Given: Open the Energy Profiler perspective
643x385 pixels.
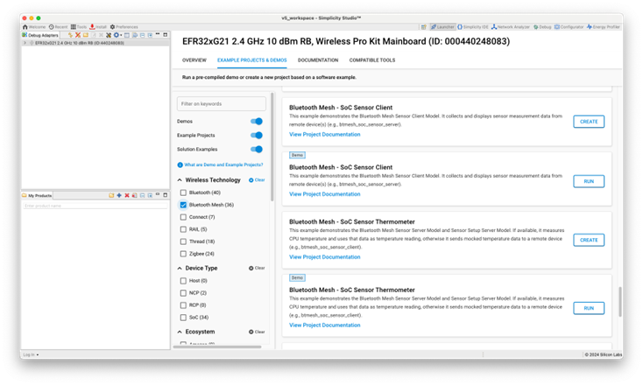Looking at the screenshot, I should pos(604,27).
